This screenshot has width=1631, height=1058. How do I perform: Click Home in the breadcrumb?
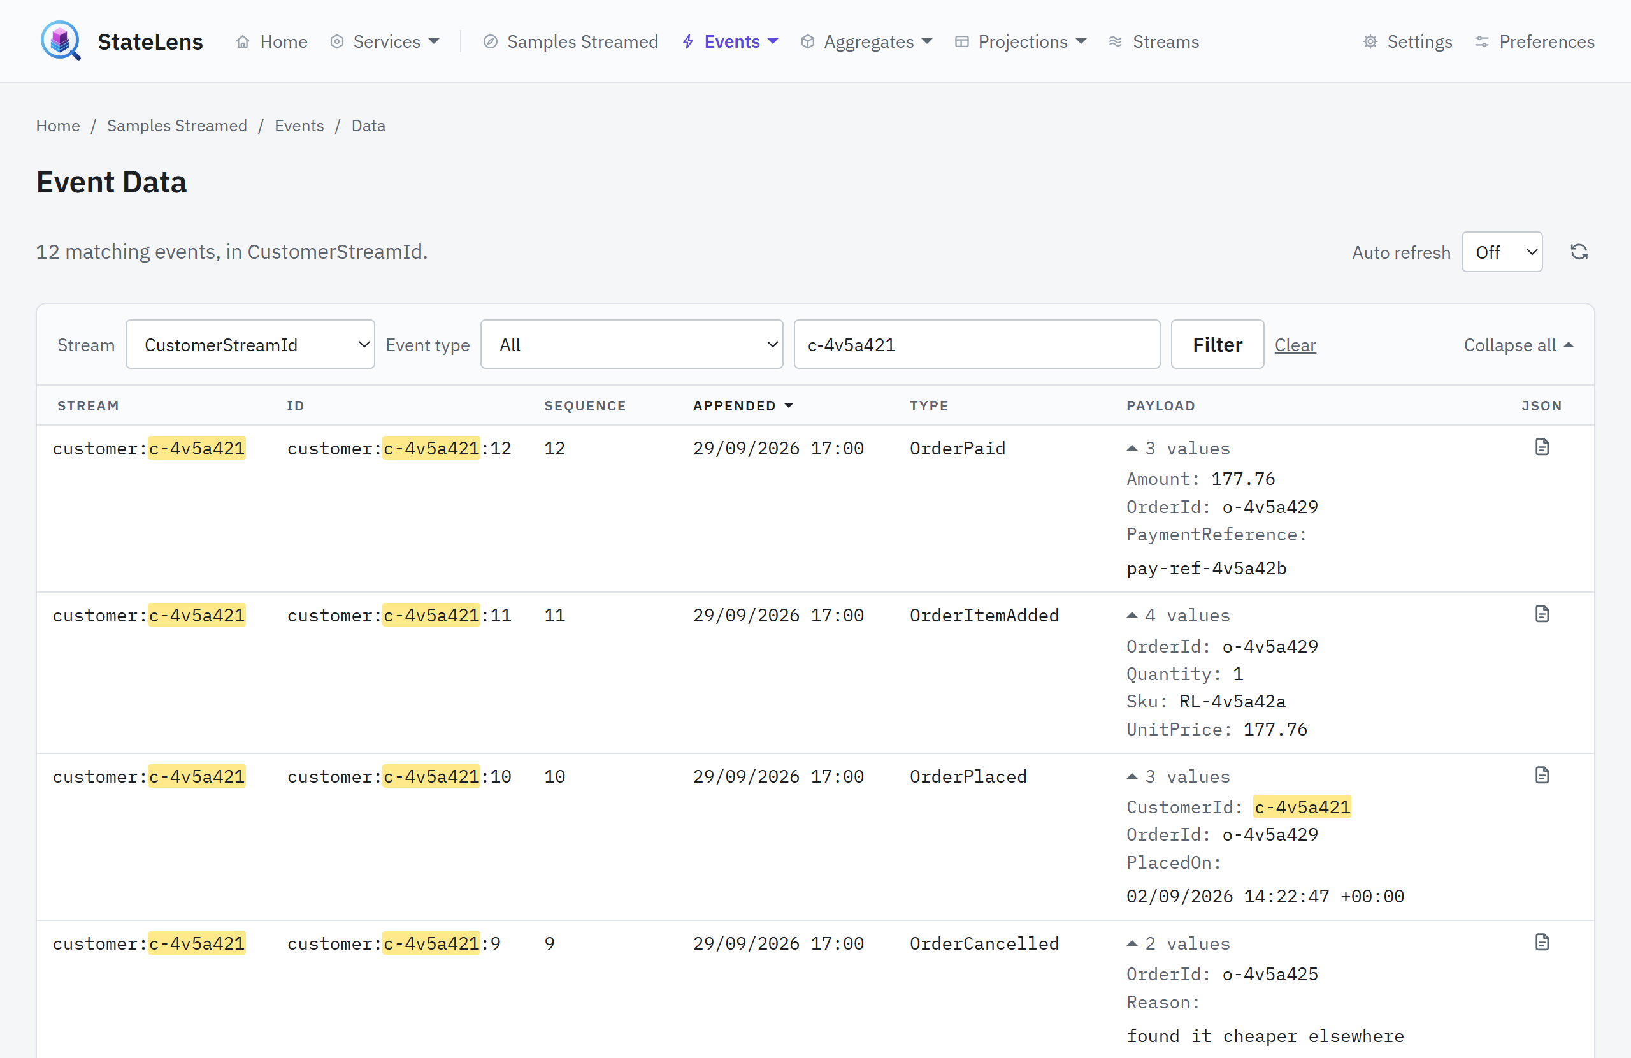pyautogui.click(x=57, y=126)
